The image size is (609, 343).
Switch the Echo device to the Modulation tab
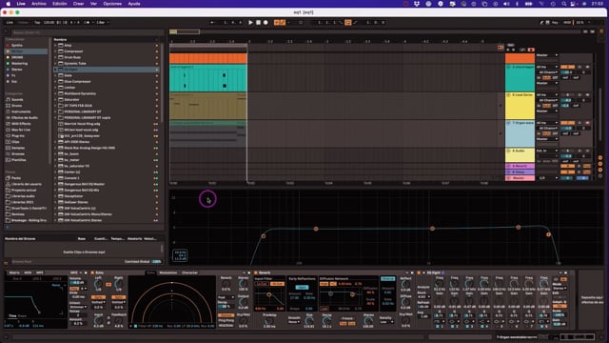pyautogui.click(x=168, y=272)
